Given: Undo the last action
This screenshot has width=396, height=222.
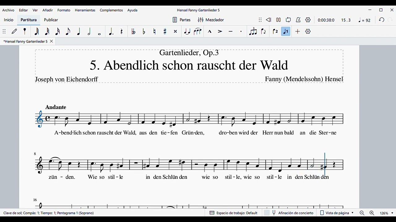Looking at the screenshot, I should click(x=382, y=20).
